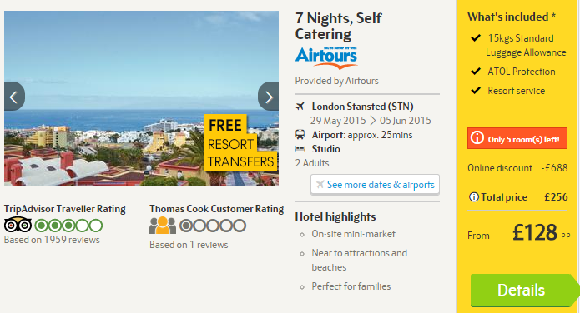Click the Thomas Cook customer people icon
Screen dimensions: 580x313
pyautogui.click(x=163, y=226)
